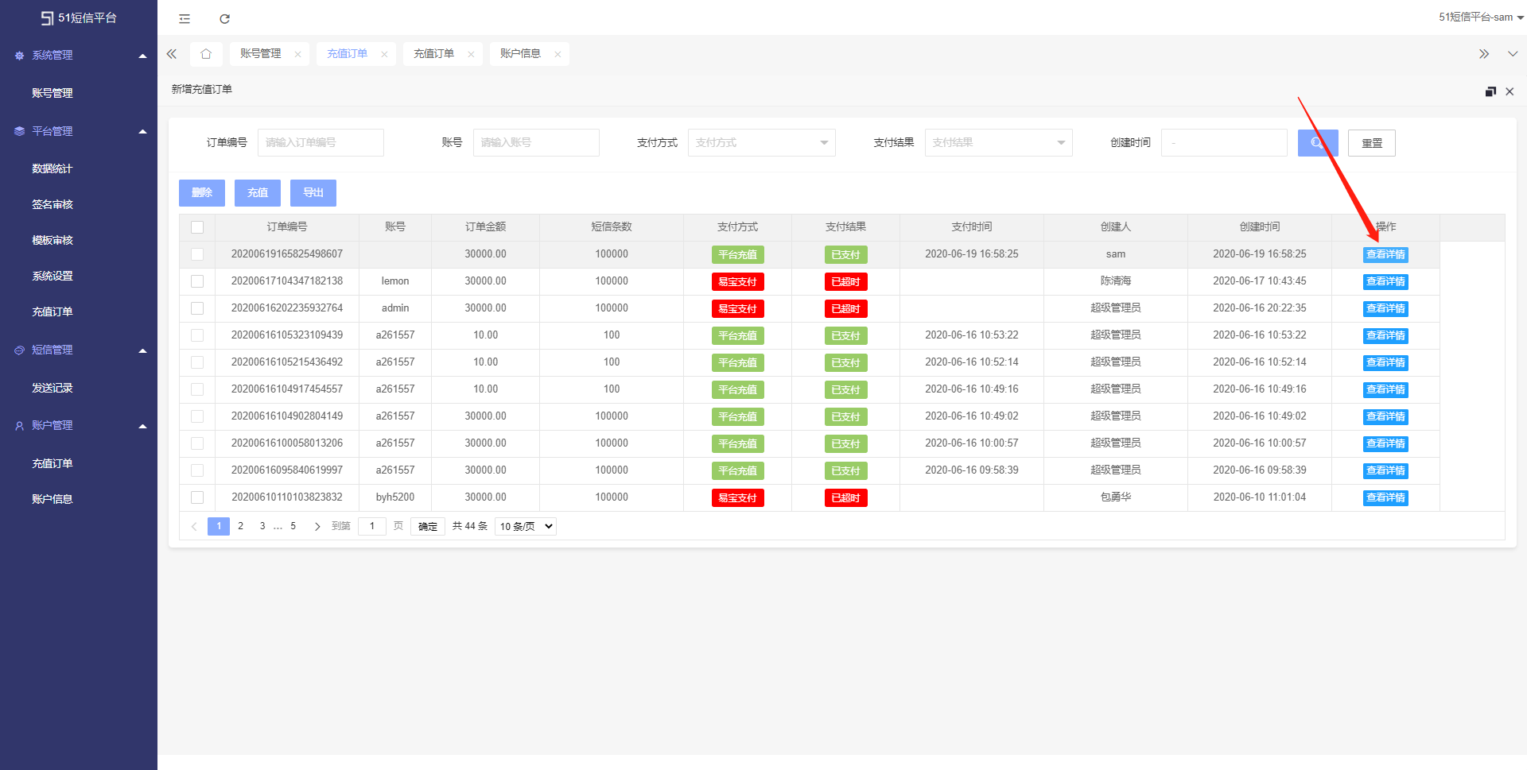
Task: Collapse the 平台管理 sidebar group
Action: point(143,131)
